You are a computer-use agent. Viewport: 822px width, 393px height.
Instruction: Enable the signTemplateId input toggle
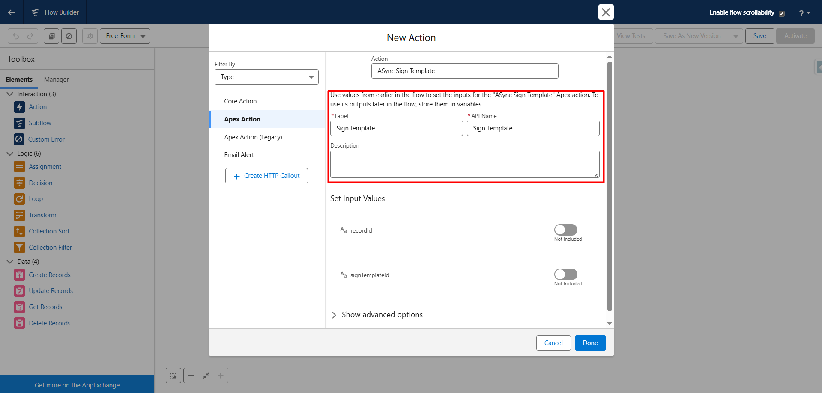click(x=565, y=275)
